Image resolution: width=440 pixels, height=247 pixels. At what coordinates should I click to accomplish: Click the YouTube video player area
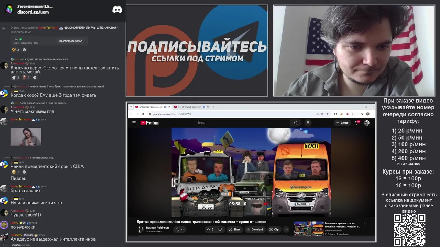pyautogui.click(x=251, y=172)
